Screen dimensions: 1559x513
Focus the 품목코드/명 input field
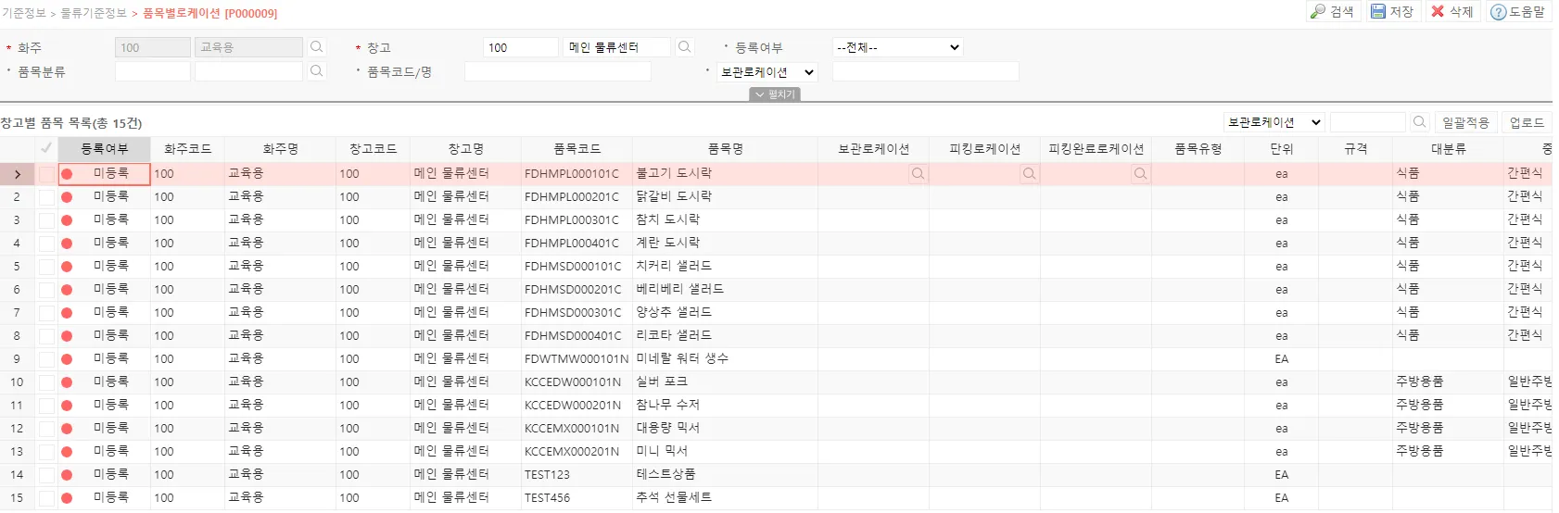click(557, 71)
